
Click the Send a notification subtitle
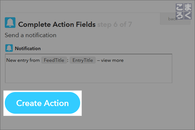pyautogui.click(x=31, y=35)
